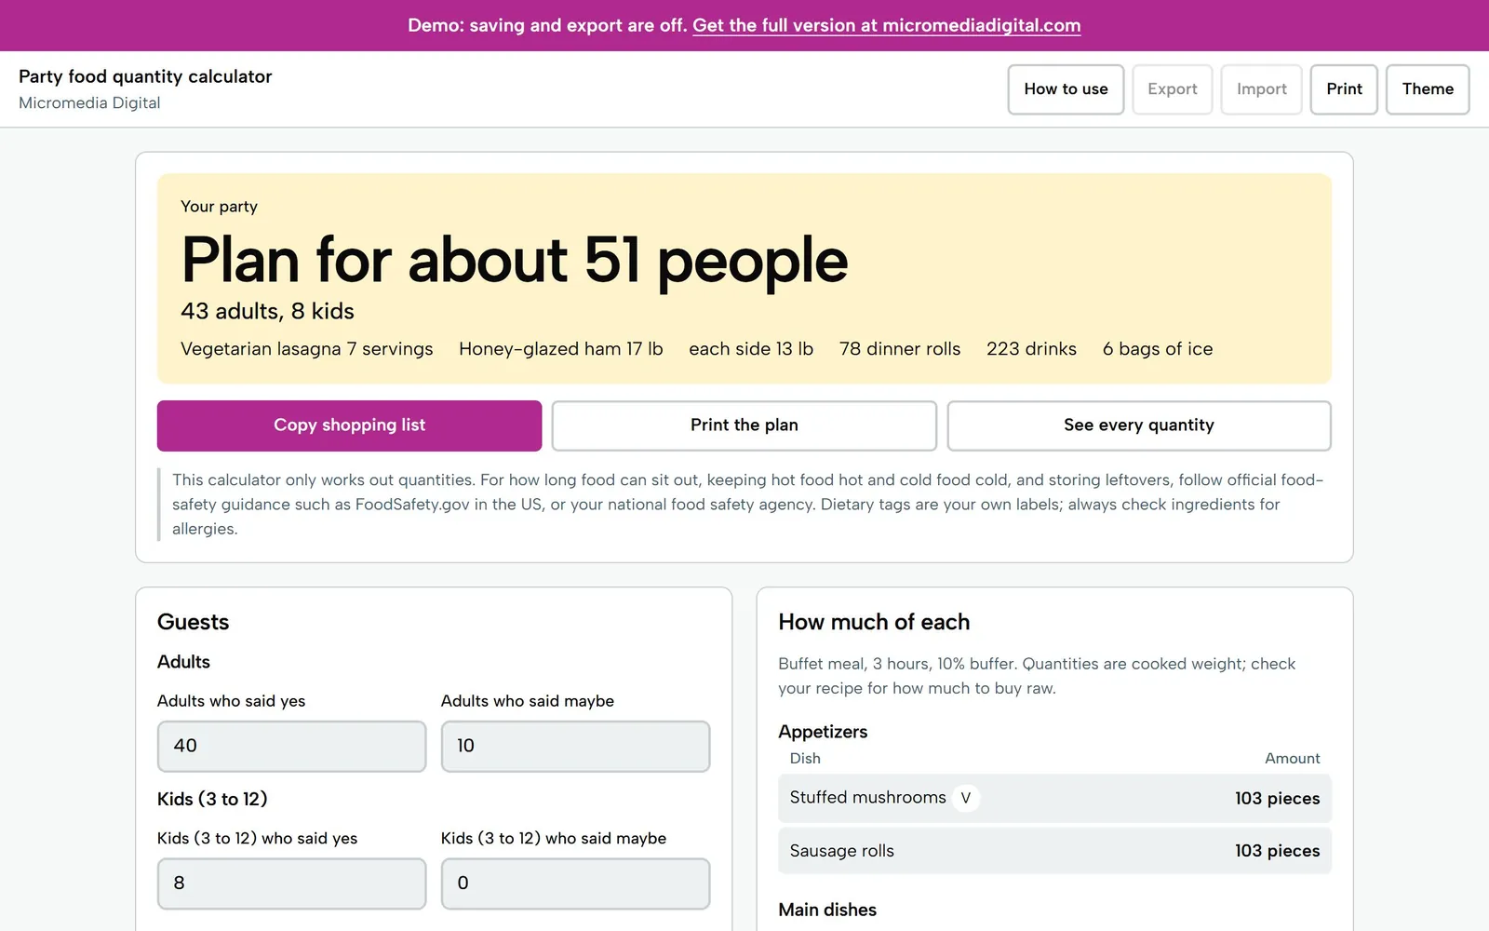Click Print the plan button

744,425
